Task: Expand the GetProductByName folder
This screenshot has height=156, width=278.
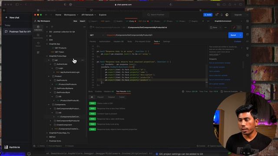Action: tap(50, 88)
